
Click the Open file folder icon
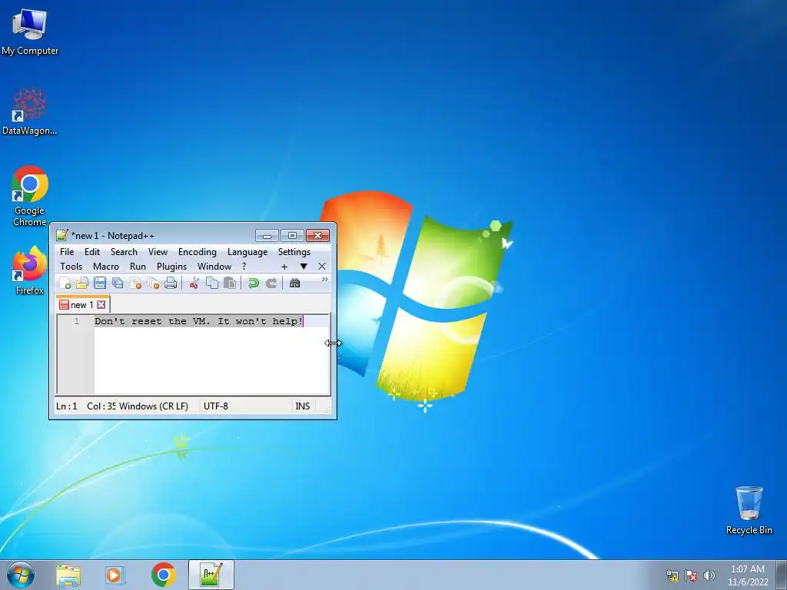click(81, 283)
